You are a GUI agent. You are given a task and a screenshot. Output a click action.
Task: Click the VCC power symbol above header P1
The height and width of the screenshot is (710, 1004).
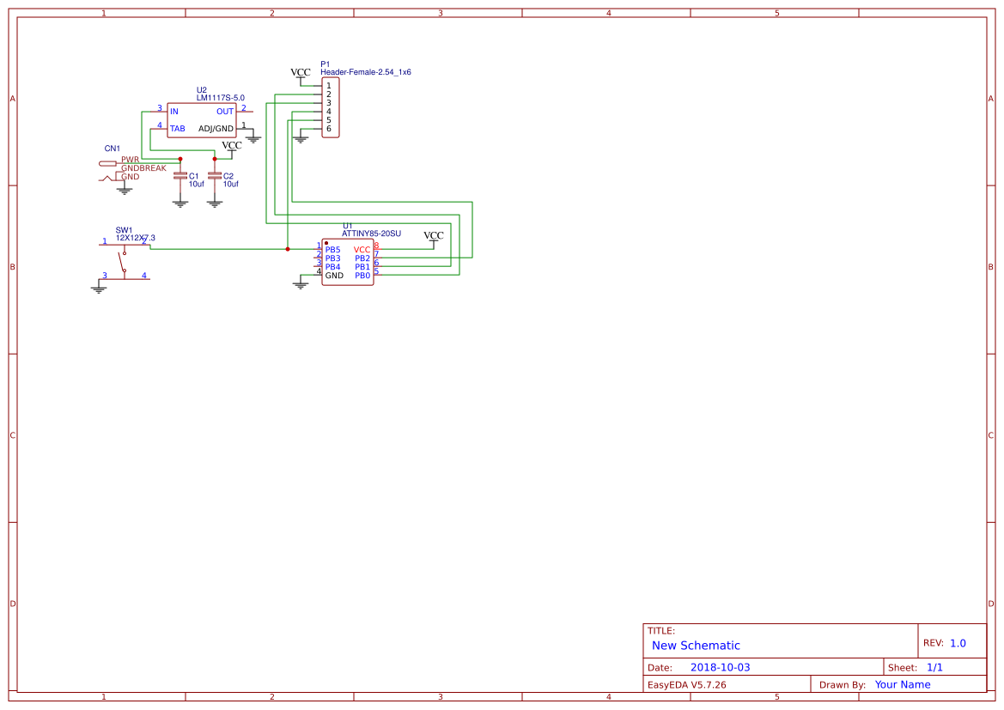coord(301,74)
